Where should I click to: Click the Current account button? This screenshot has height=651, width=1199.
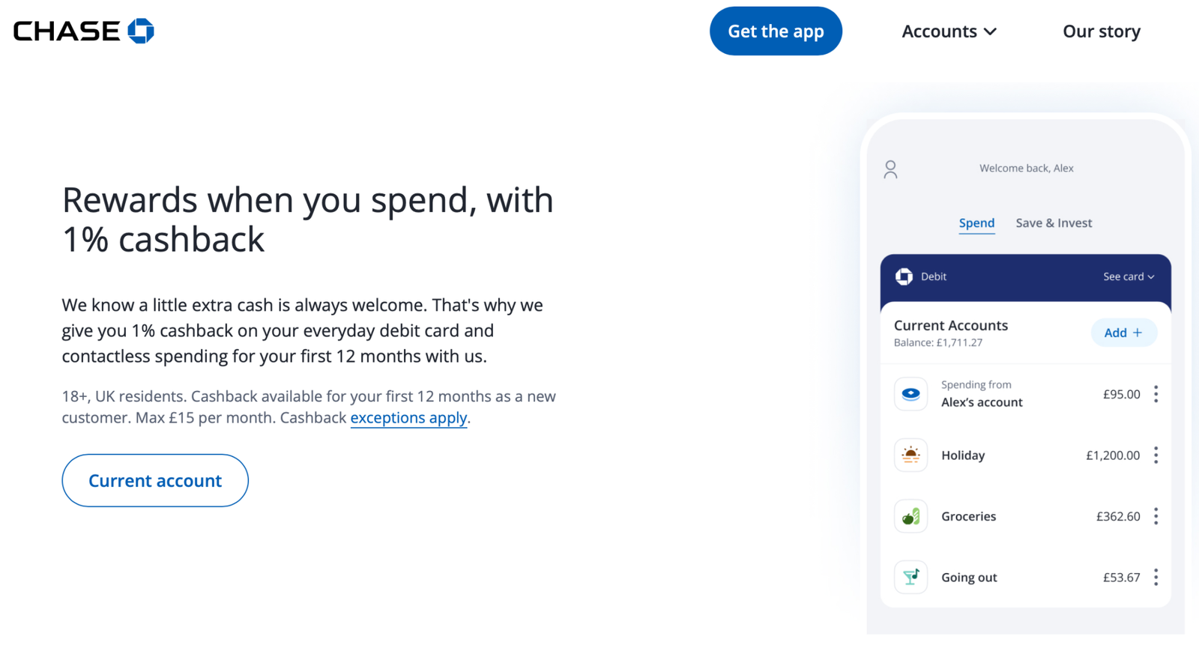(x=154, y=480)
